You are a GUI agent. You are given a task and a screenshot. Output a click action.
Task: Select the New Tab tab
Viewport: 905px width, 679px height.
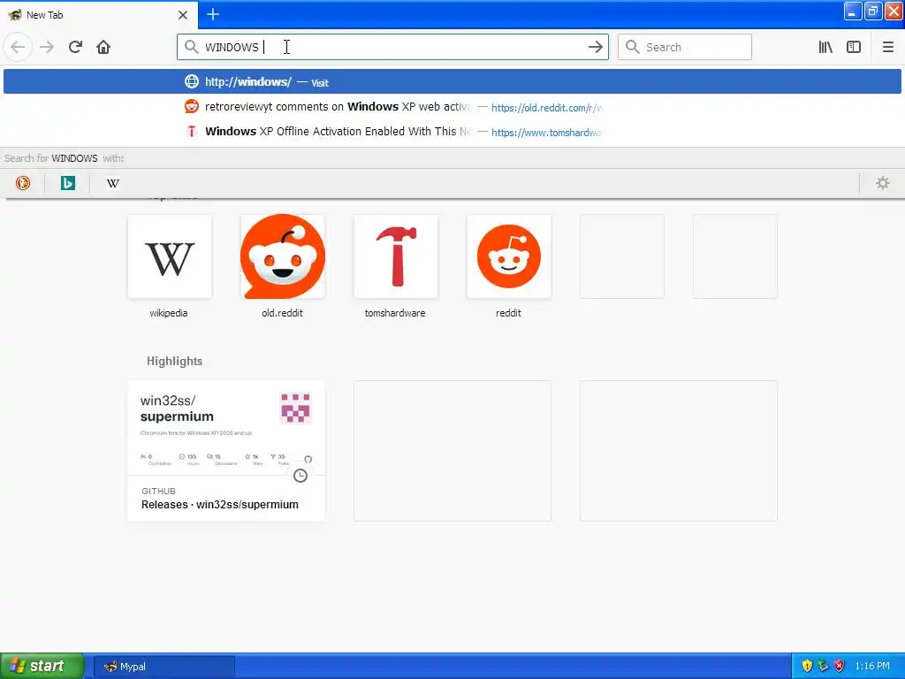98,15
